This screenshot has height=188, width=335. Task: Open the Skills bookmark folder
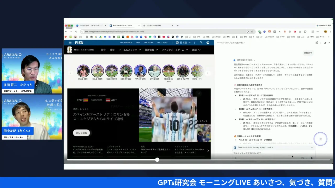pos(291,37)
